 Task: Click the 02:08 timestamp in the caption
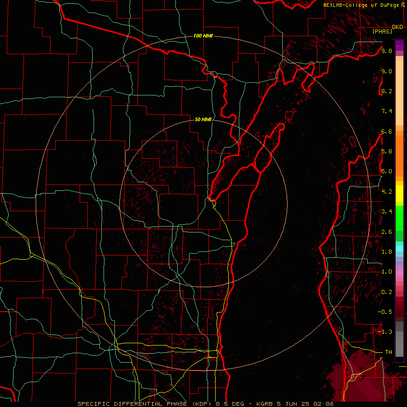click(x=324, y=404)
